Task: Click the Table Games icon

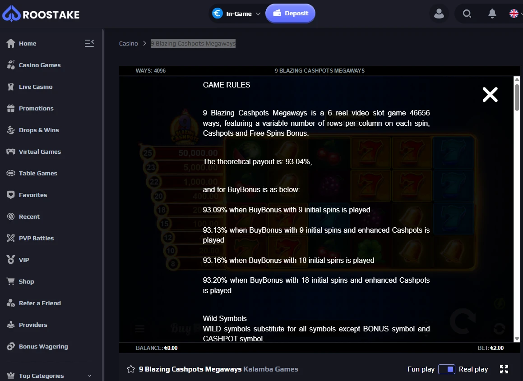Action: (x=11, y=173)
